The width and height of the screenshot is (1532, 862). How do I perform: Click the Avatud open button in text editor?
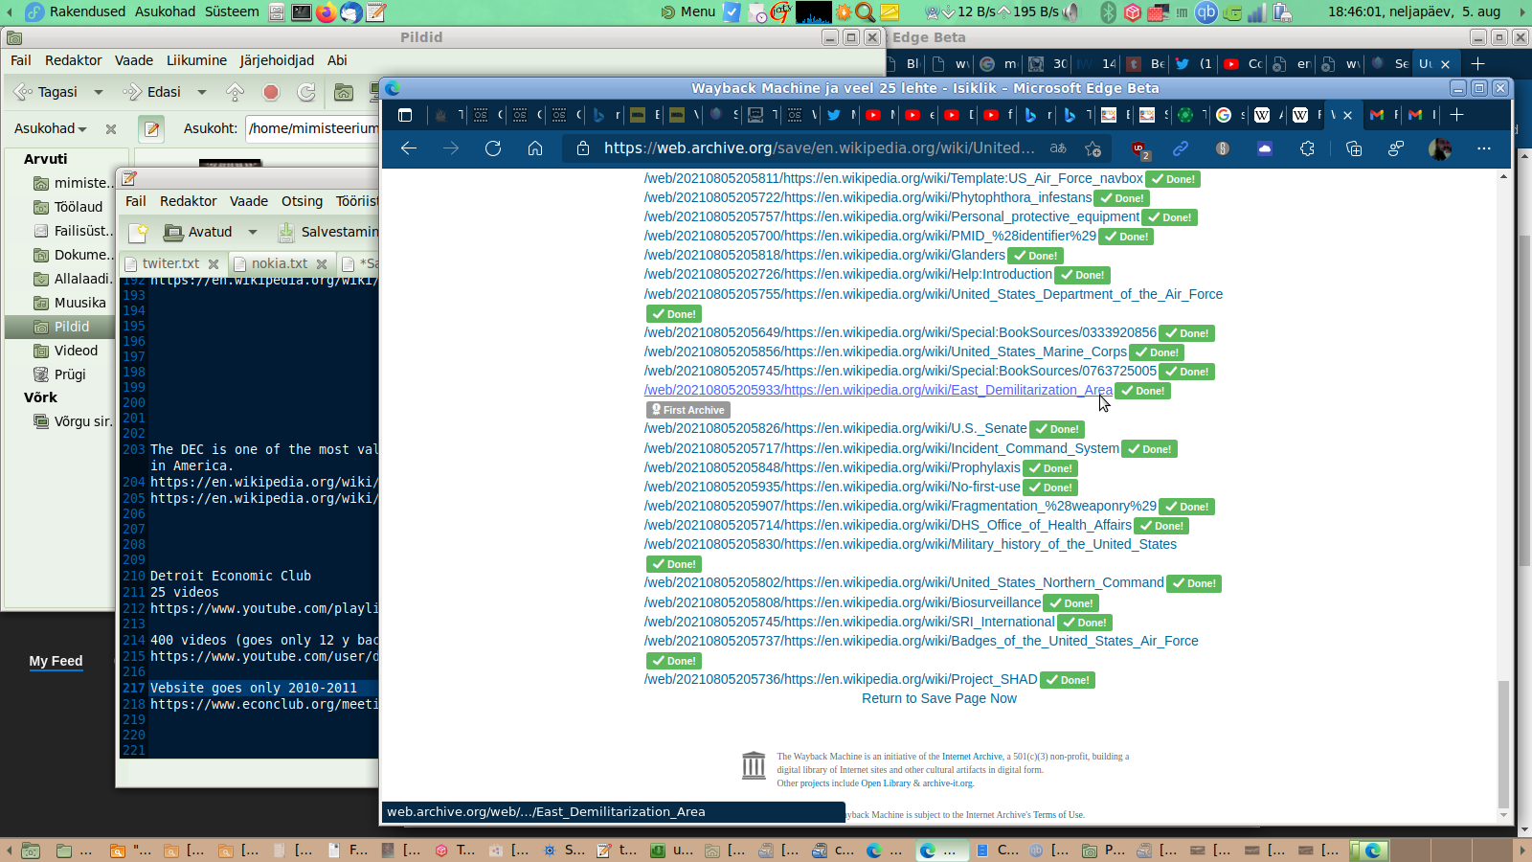pos(198,232)
